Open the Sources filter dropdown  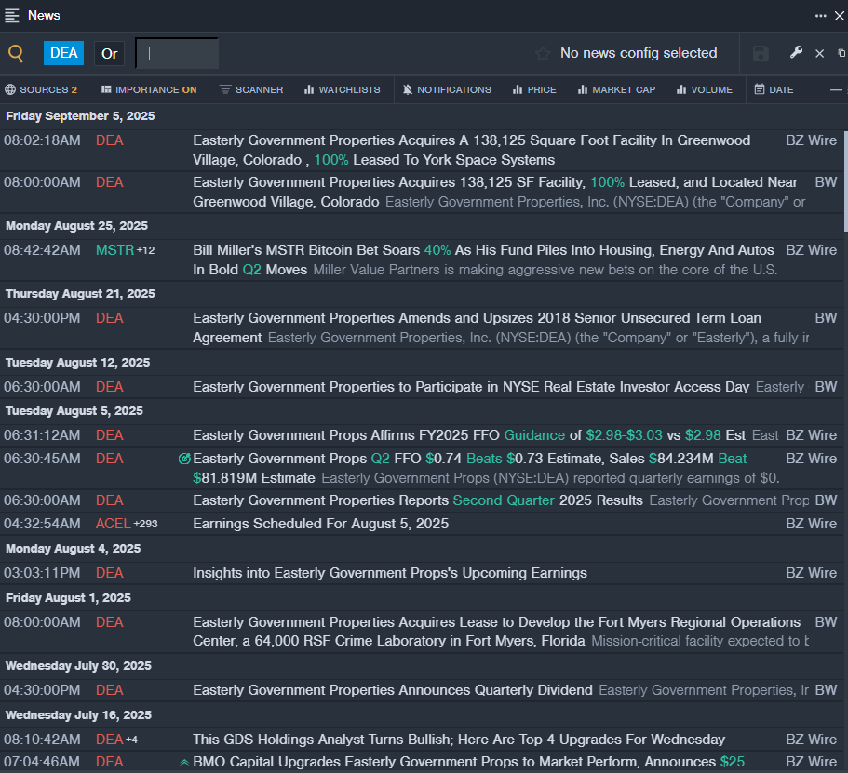coord(41,90)
